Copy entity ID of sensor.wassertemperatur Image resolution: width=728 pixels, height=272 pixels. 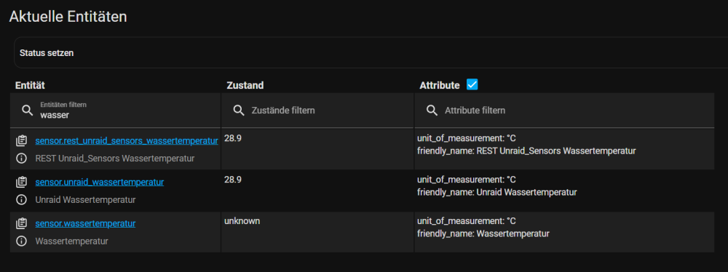[21, 223]
